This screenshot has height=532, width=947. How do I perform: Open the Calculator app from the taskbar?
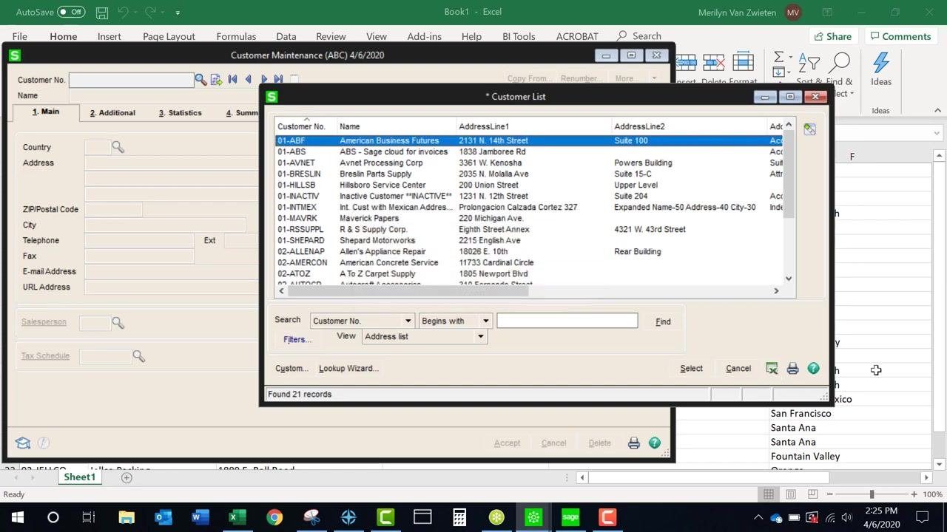tap(459, 517)
